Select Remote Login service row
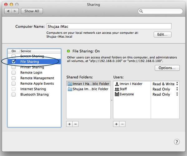Image resolution: width=187 pixels, height=156 pixels. coord(34,73)
